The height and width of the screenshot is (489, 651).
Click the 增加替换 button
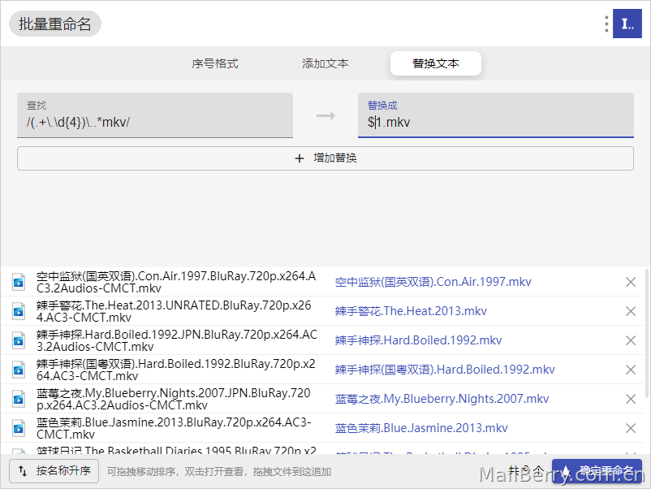click(325, 158)
